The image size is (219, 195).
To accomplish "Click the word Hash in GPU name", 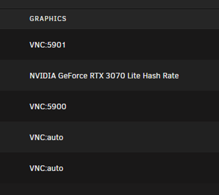I will (x=151, y=76).
